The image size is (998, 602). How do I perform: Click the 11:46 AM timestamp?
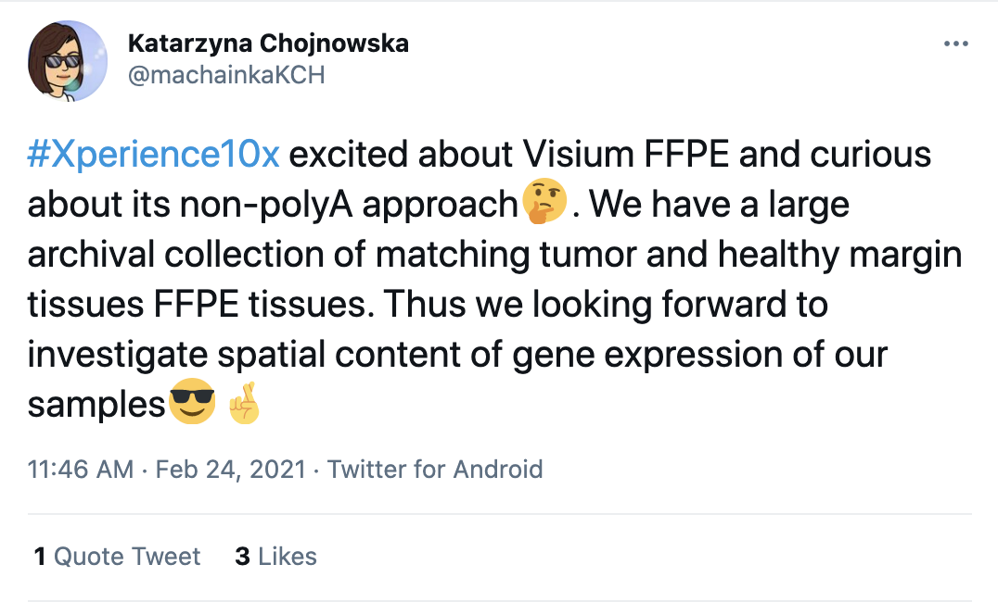(x=81, y=470)
